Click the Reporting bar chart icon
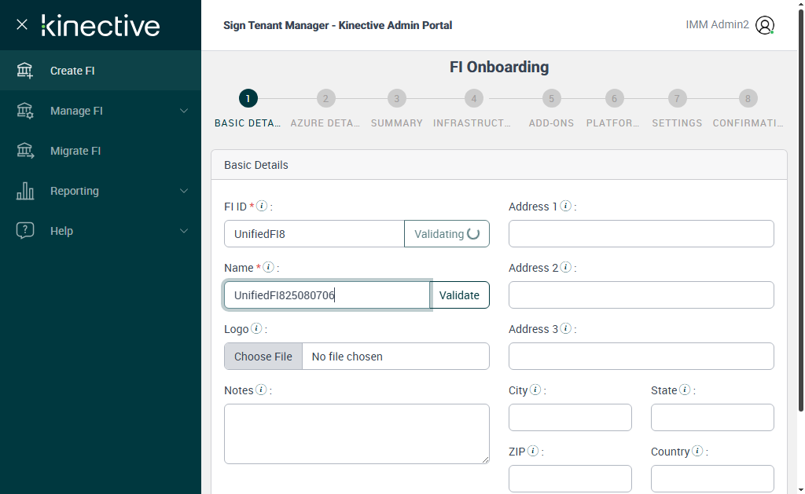Viewport: 805px width, 494px height. pos(25,191)
